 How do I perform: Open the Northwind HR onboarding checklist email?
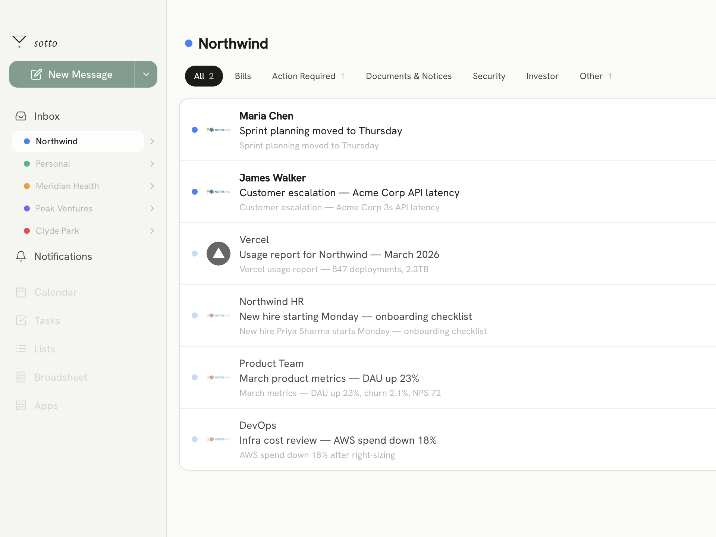(x=355, y=316)
